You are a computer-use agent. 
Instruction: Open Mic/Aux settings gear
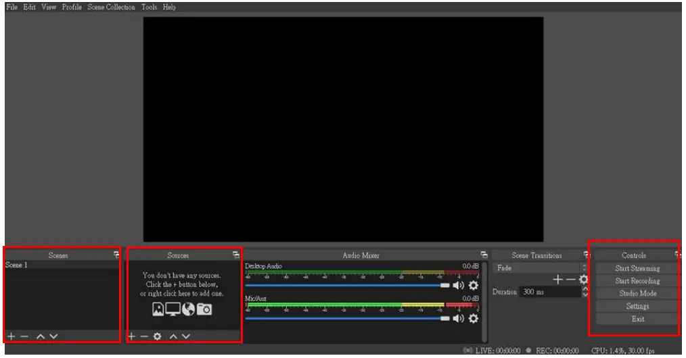[474, 319]
